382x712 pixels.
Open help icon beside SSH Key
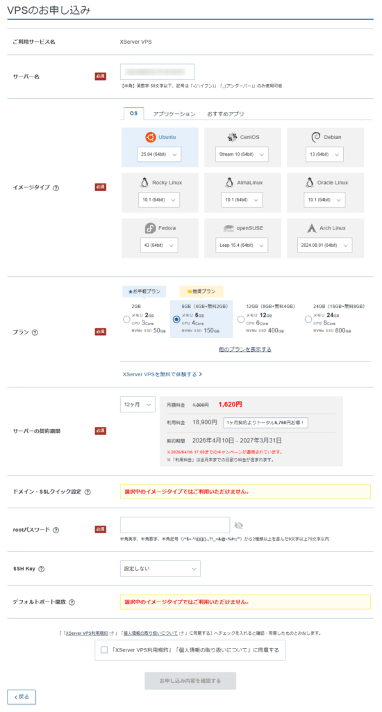tap(41, 569)
